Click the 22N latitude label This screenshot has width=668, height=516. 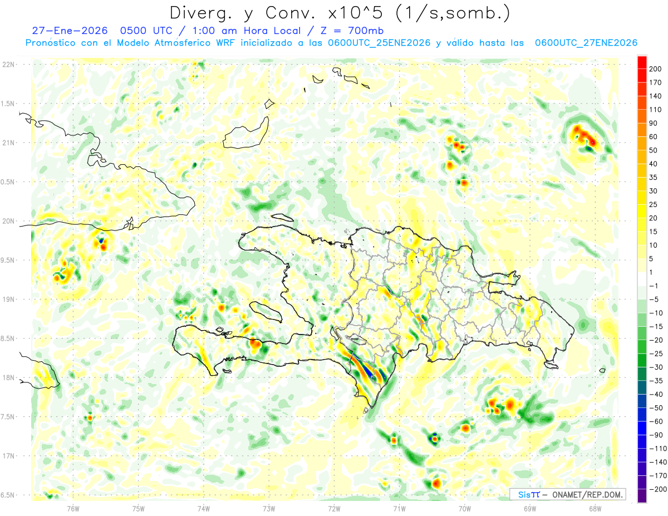coord(8,65)
